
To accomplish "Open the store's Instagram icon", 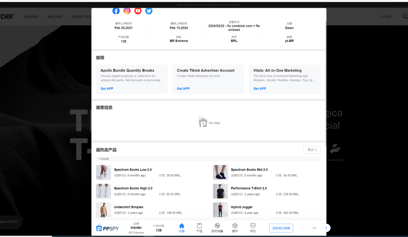I will (127, 11).
